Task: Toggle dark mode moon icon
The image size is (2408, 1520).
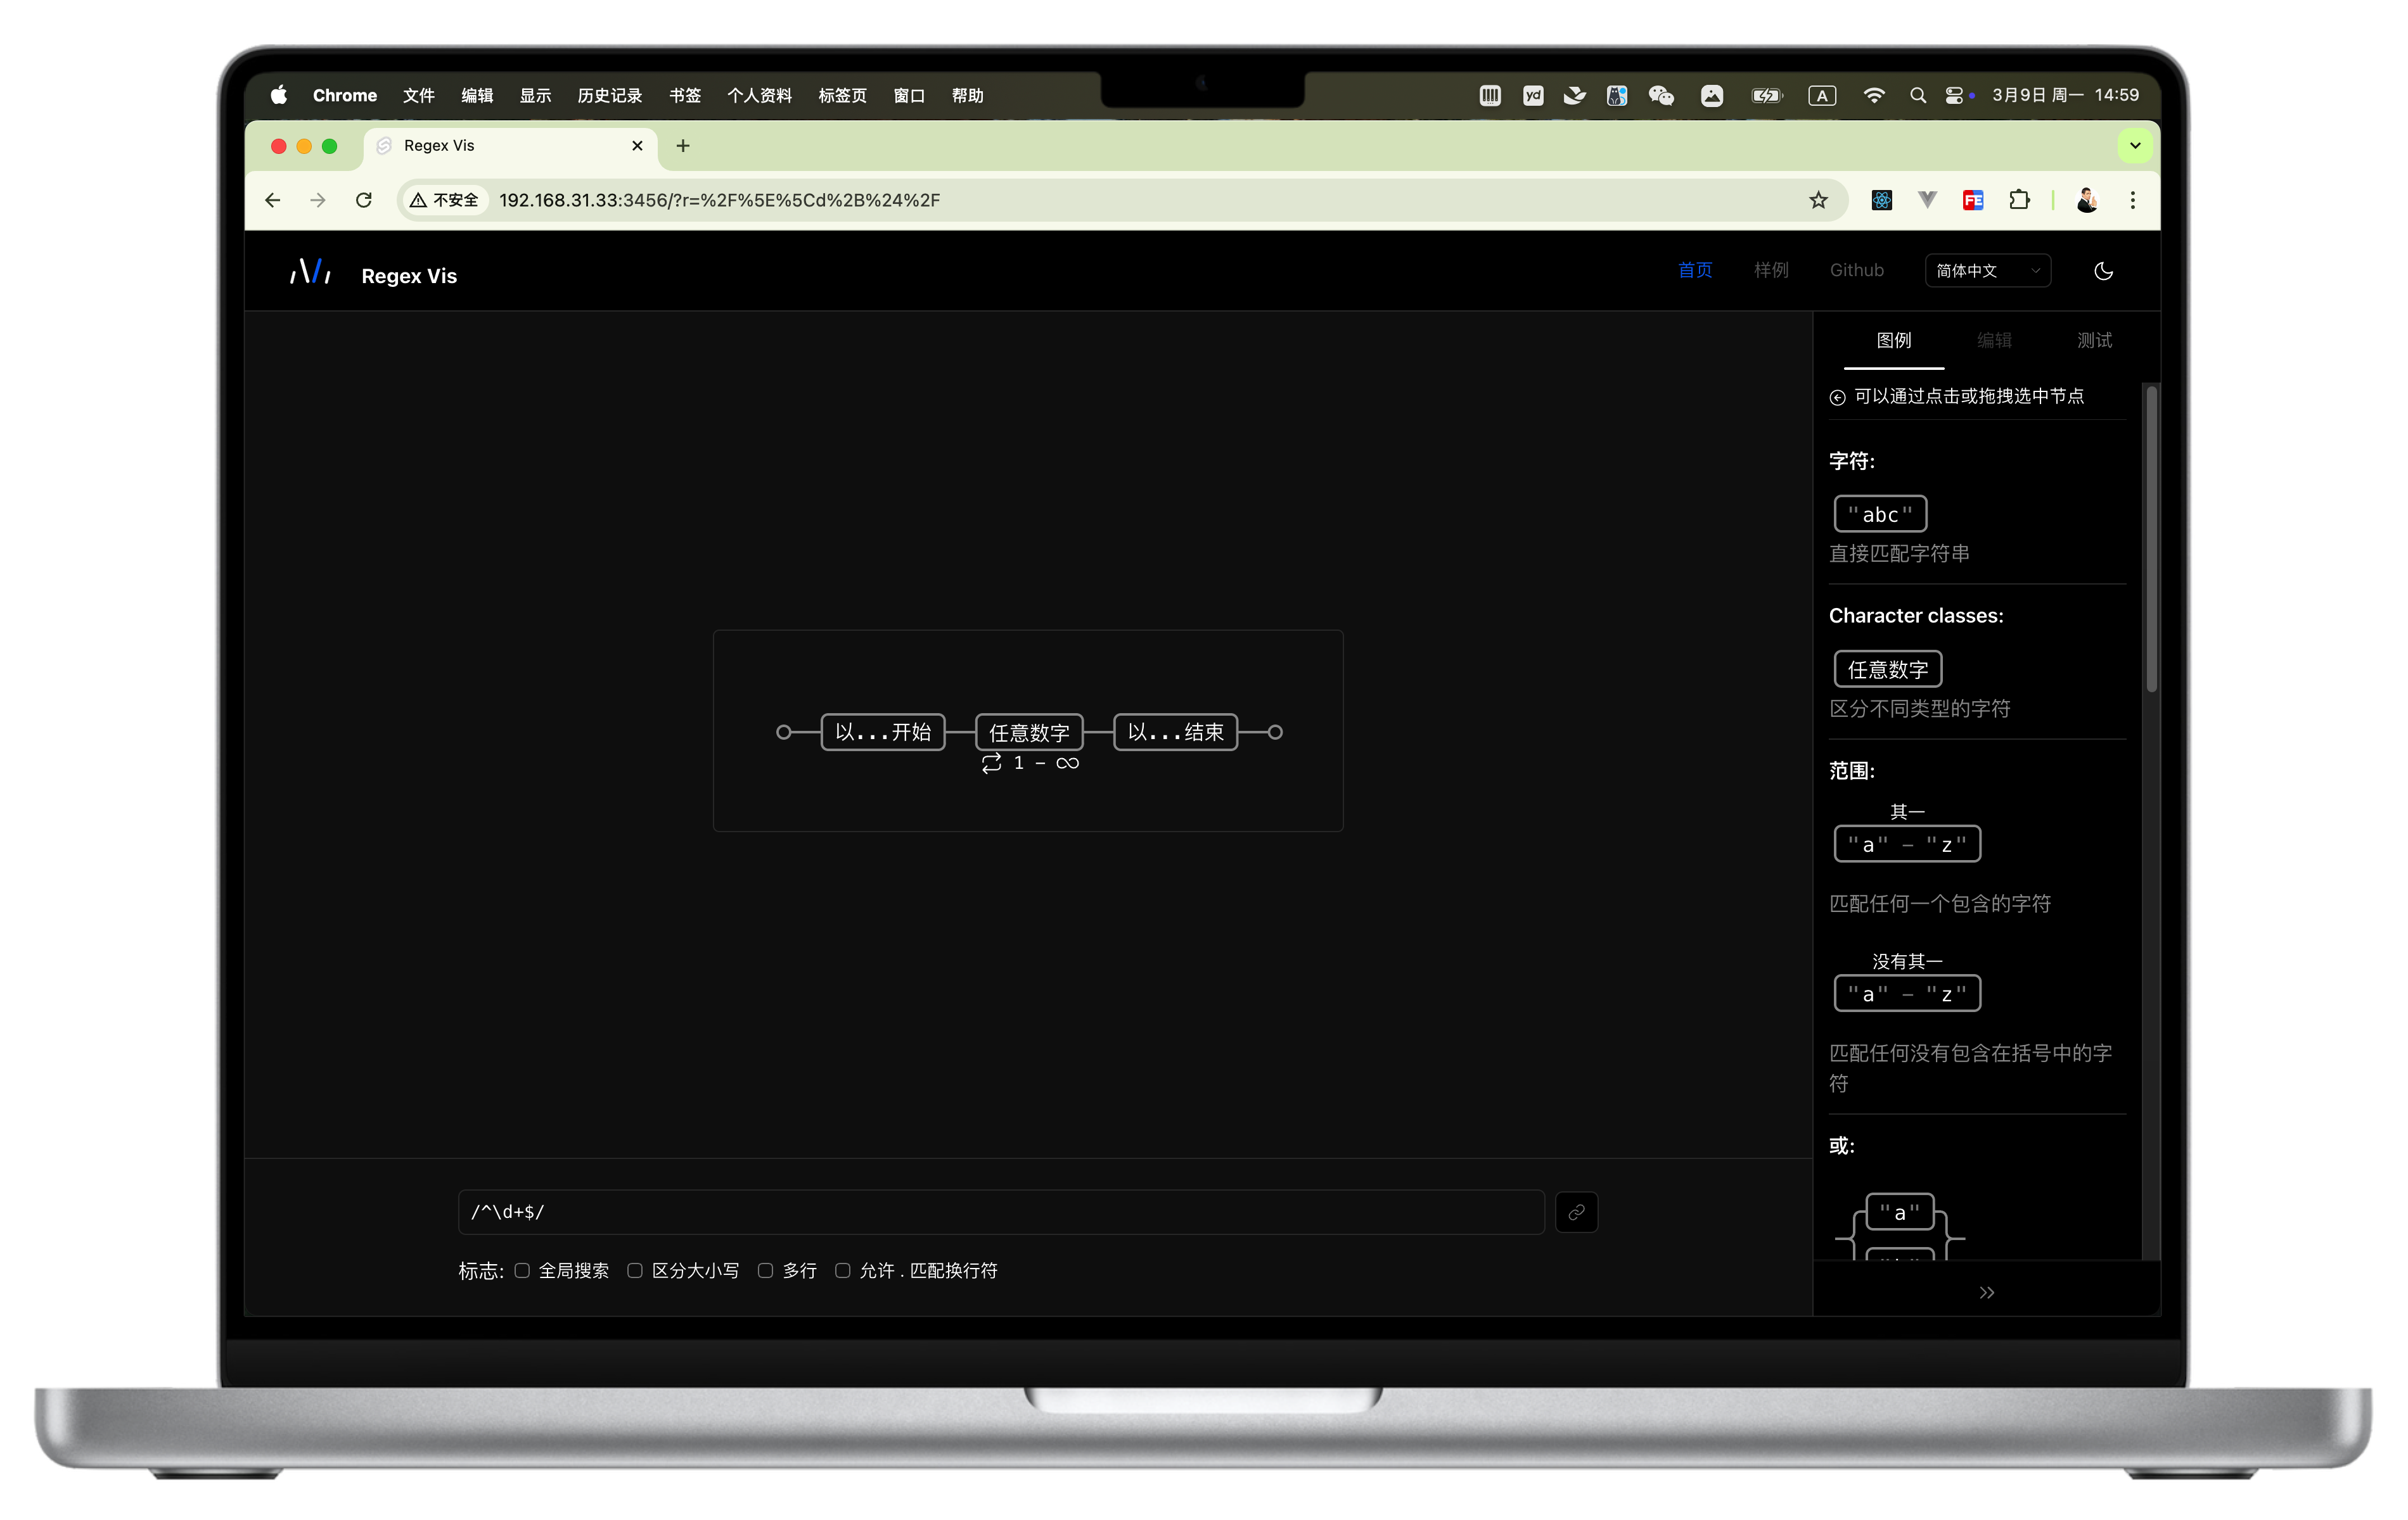Action: [2103, 271]
